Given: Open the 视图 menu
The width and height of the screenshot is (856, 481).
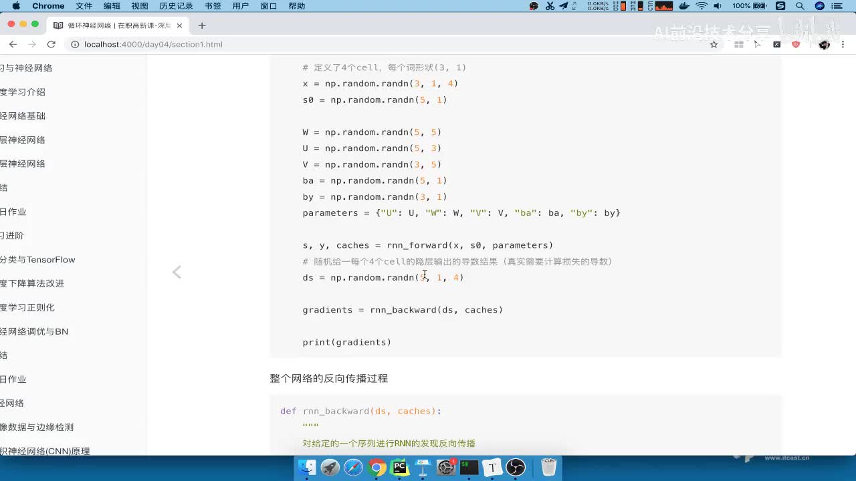Looking at the screenshot, I should click(140, 6).
